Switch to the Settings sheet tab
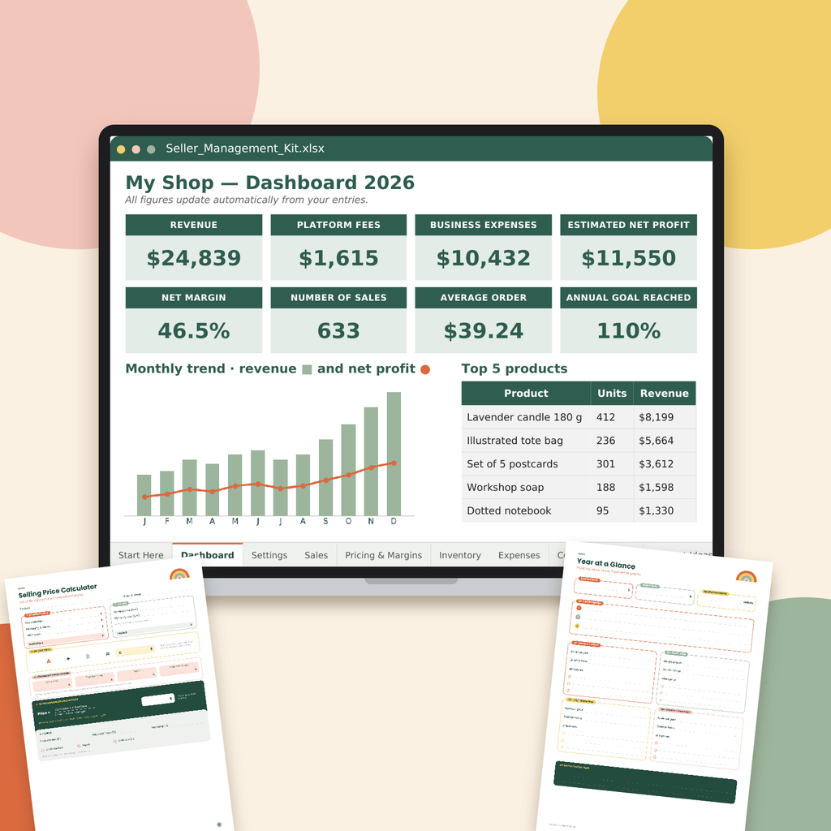This screenshot has width=831, height=831. pyautogui.click(x=269, y=555)
